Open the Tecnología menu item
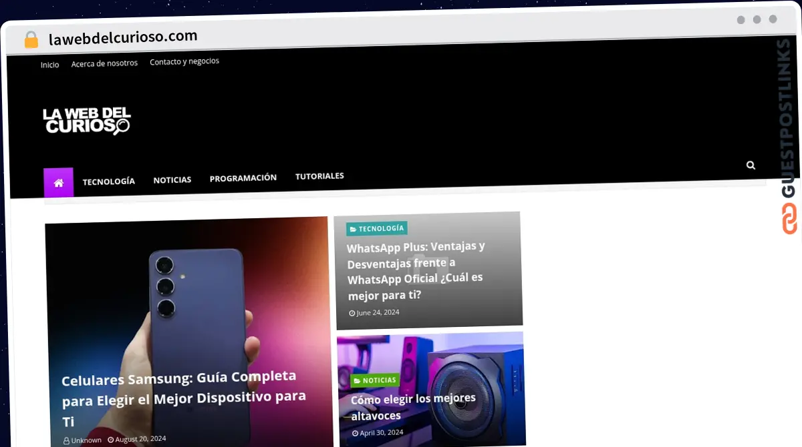The width and height of the screenshot is (802, 447). point(108,181)
